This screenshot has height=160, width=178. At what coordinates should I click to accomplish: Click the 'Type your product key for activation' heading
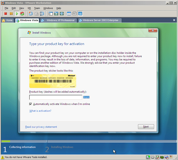pyautogui.click(x=57, y=44)
